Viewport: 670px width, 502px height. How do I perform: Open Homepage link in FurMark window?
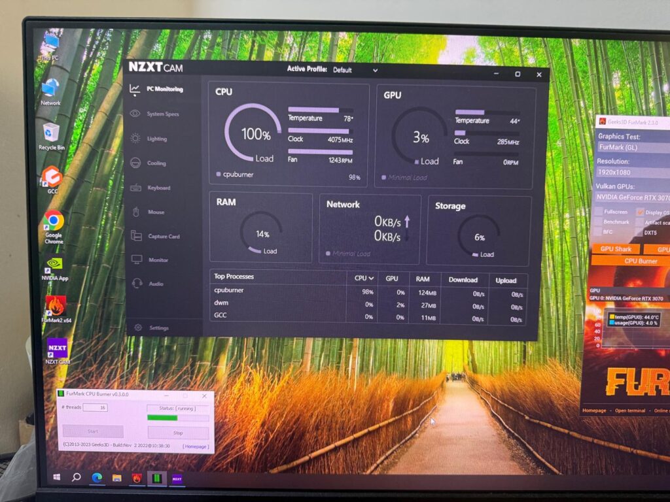pos(594,410)
